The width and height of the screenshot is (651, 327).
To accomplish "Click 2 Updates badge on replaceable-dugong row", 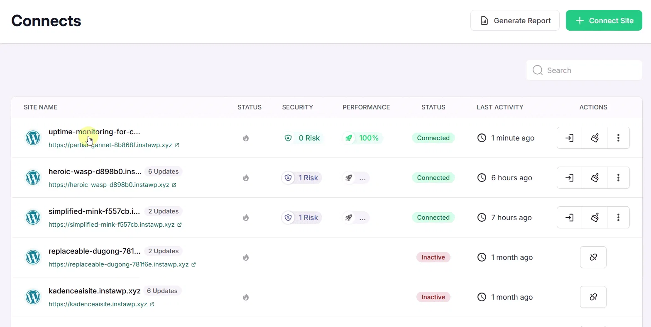I will point(164,251).
